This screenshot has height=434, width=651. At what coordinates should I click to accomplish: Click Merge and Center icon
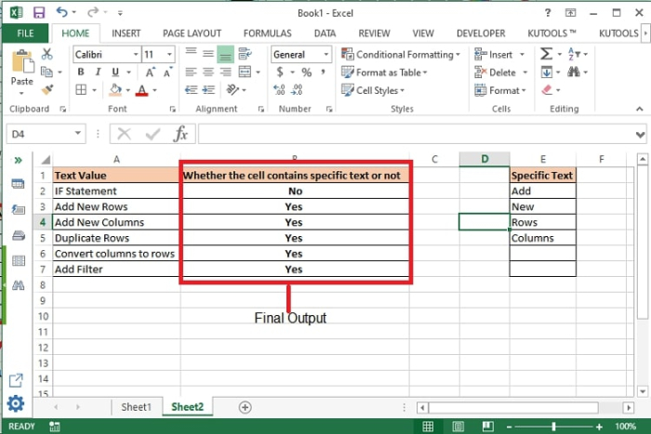(x=245, y=72)
